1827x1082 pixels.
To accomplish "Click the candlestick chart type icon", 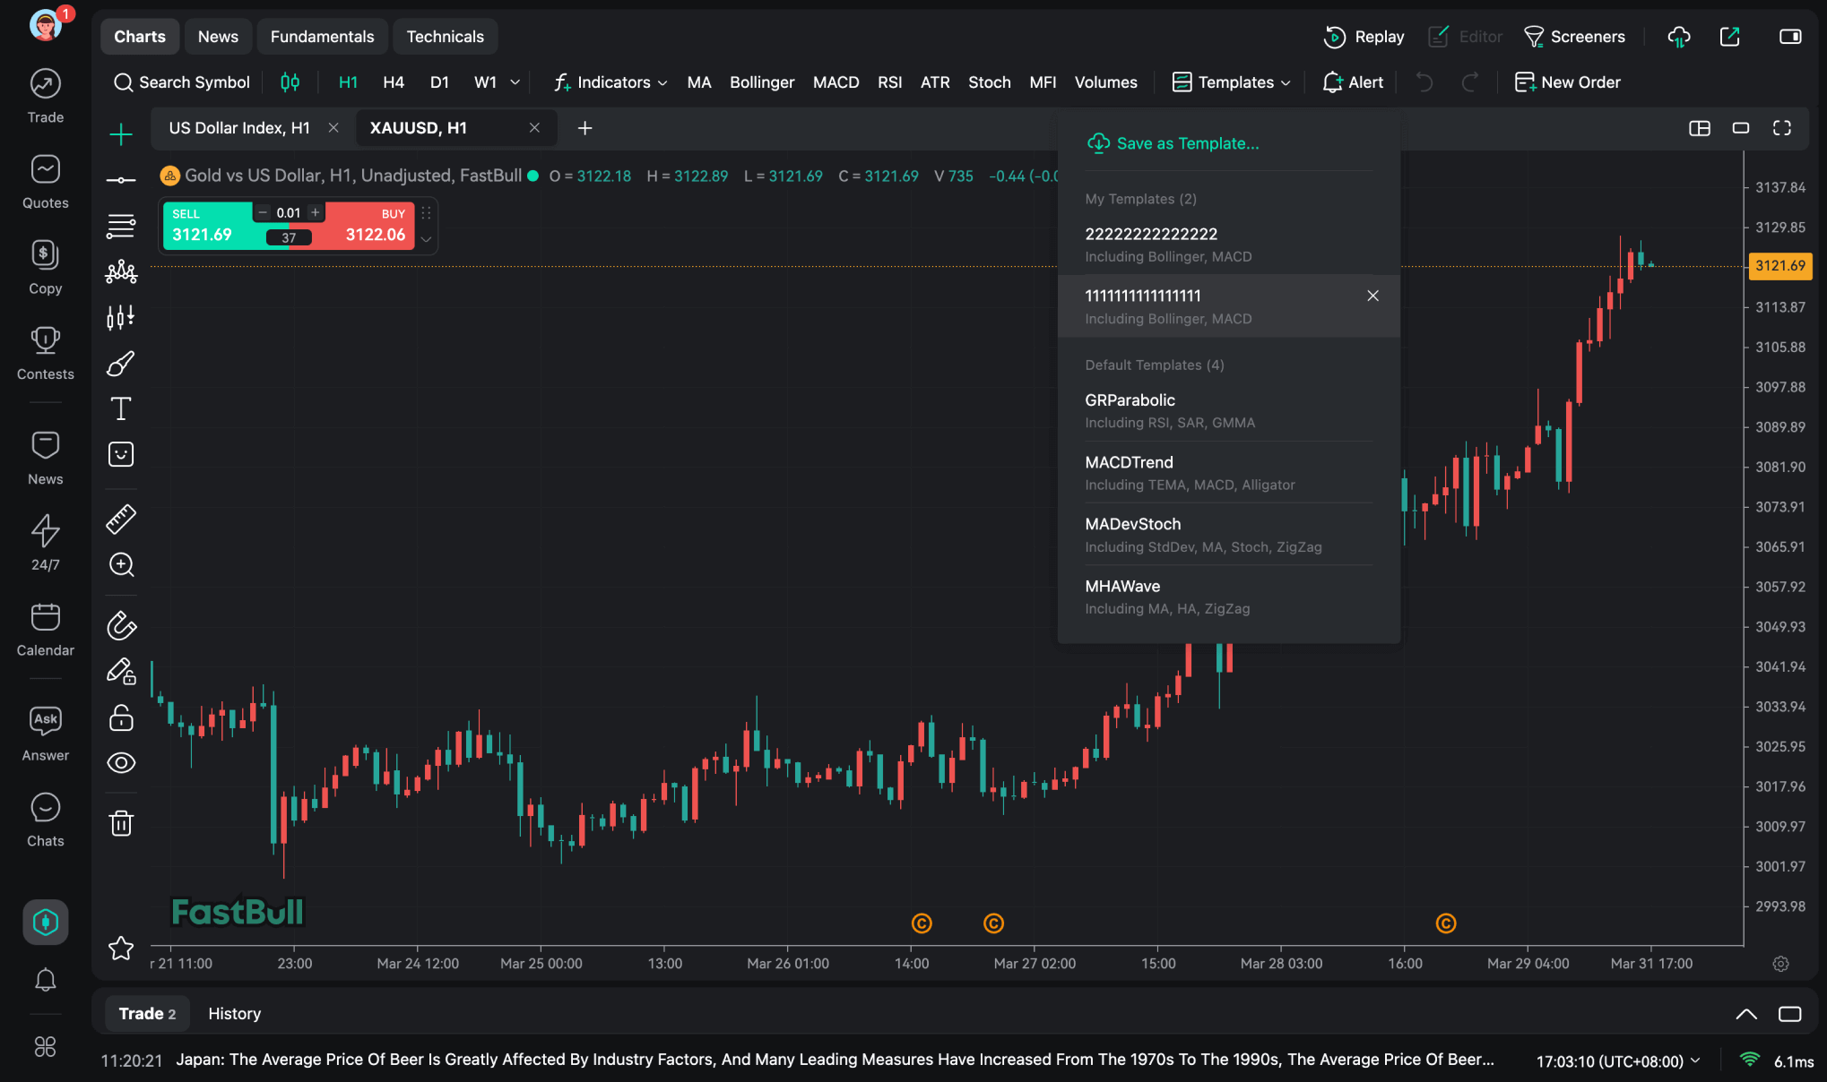I will pyautogui.click(x=290, y=82).
